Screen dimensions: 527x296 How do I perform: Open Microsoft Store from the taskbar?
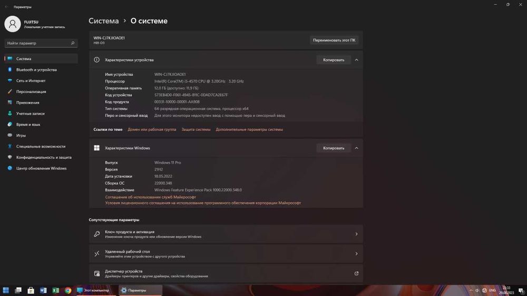(x=31, y=290)
